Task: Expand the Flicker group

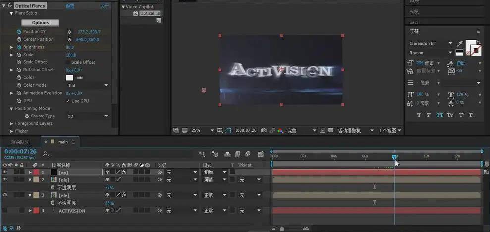Action: click(12, 131)
